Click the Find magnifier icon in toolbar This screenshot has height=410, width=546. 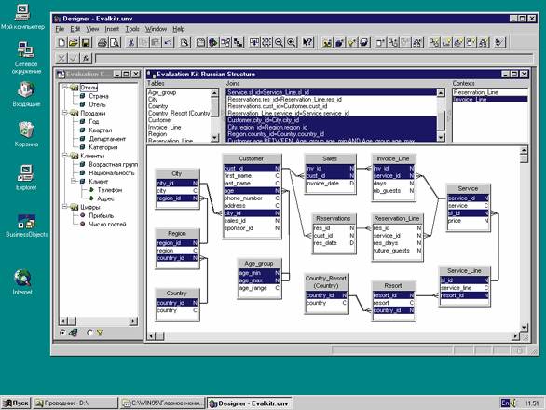[x=184, y=43]
